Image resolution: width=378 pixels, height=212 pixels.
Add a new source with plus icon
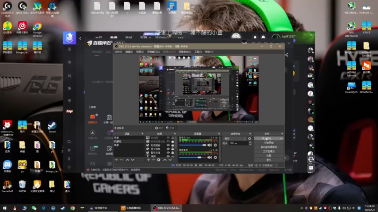click(x=148, y=160)
